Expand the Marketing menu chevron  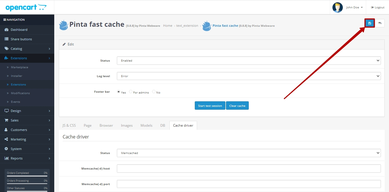tap(49, 139)
